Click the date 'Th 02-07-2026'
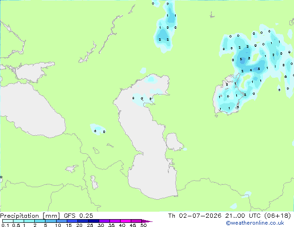The image size is (294, 227). pyautogui.click(x=195, y=216)
